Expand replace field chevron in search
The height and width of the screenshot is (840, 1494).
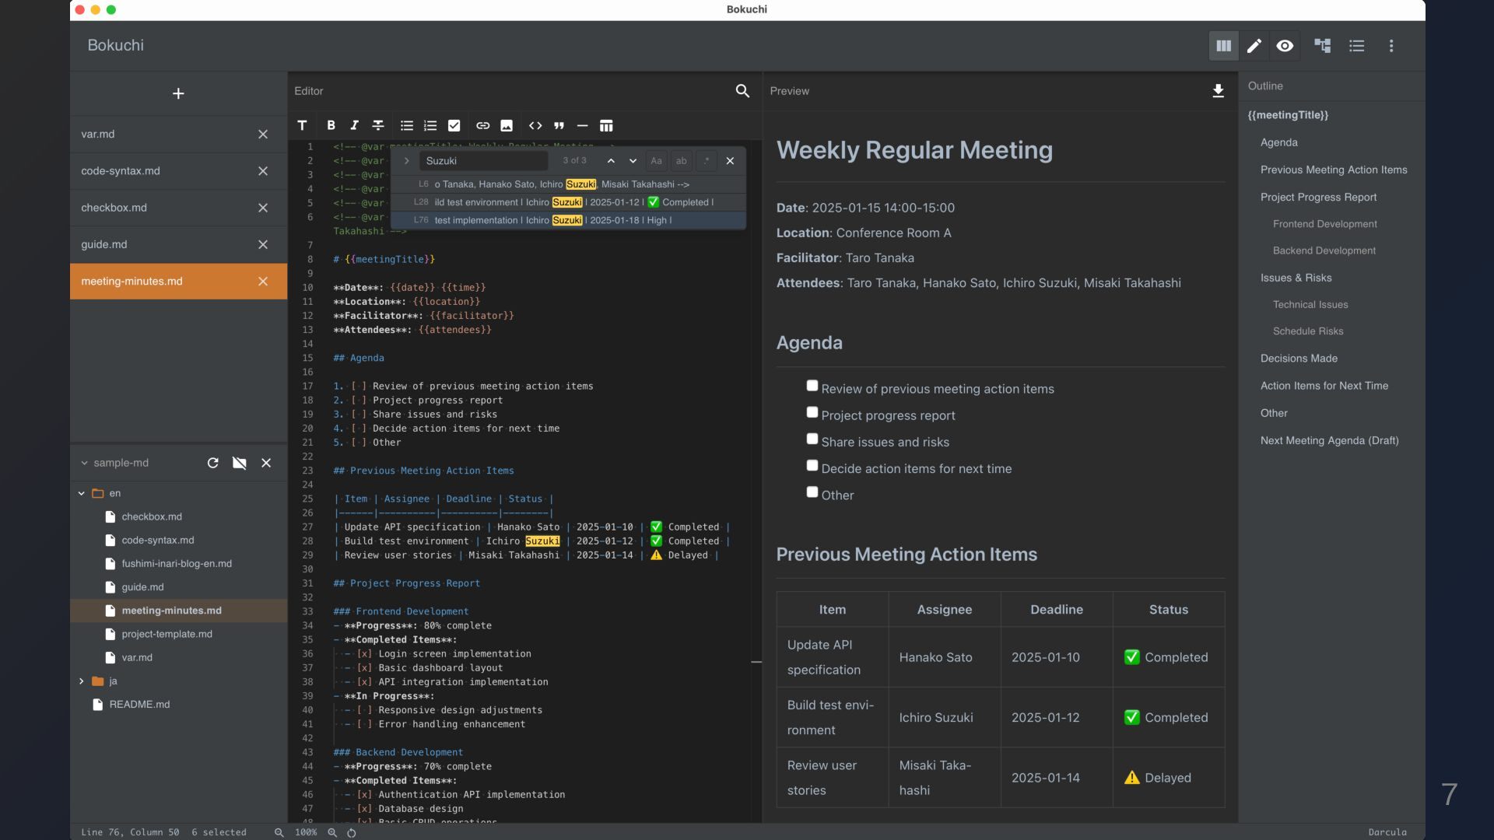(x=406, y=161)
